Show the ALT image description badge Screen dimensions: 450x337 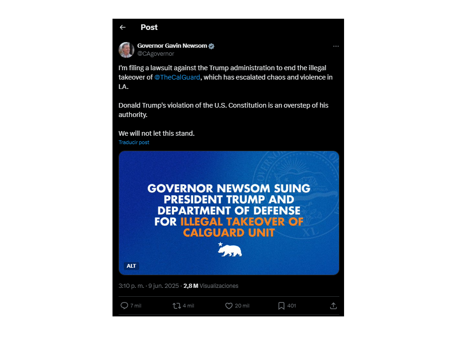(x=131, y=266)
